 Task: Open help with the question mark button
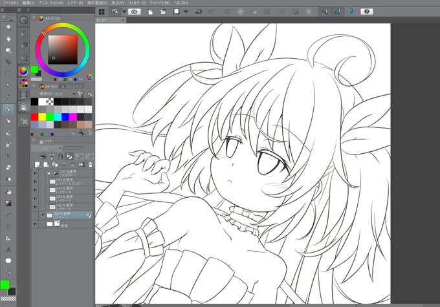coord(367,12)
